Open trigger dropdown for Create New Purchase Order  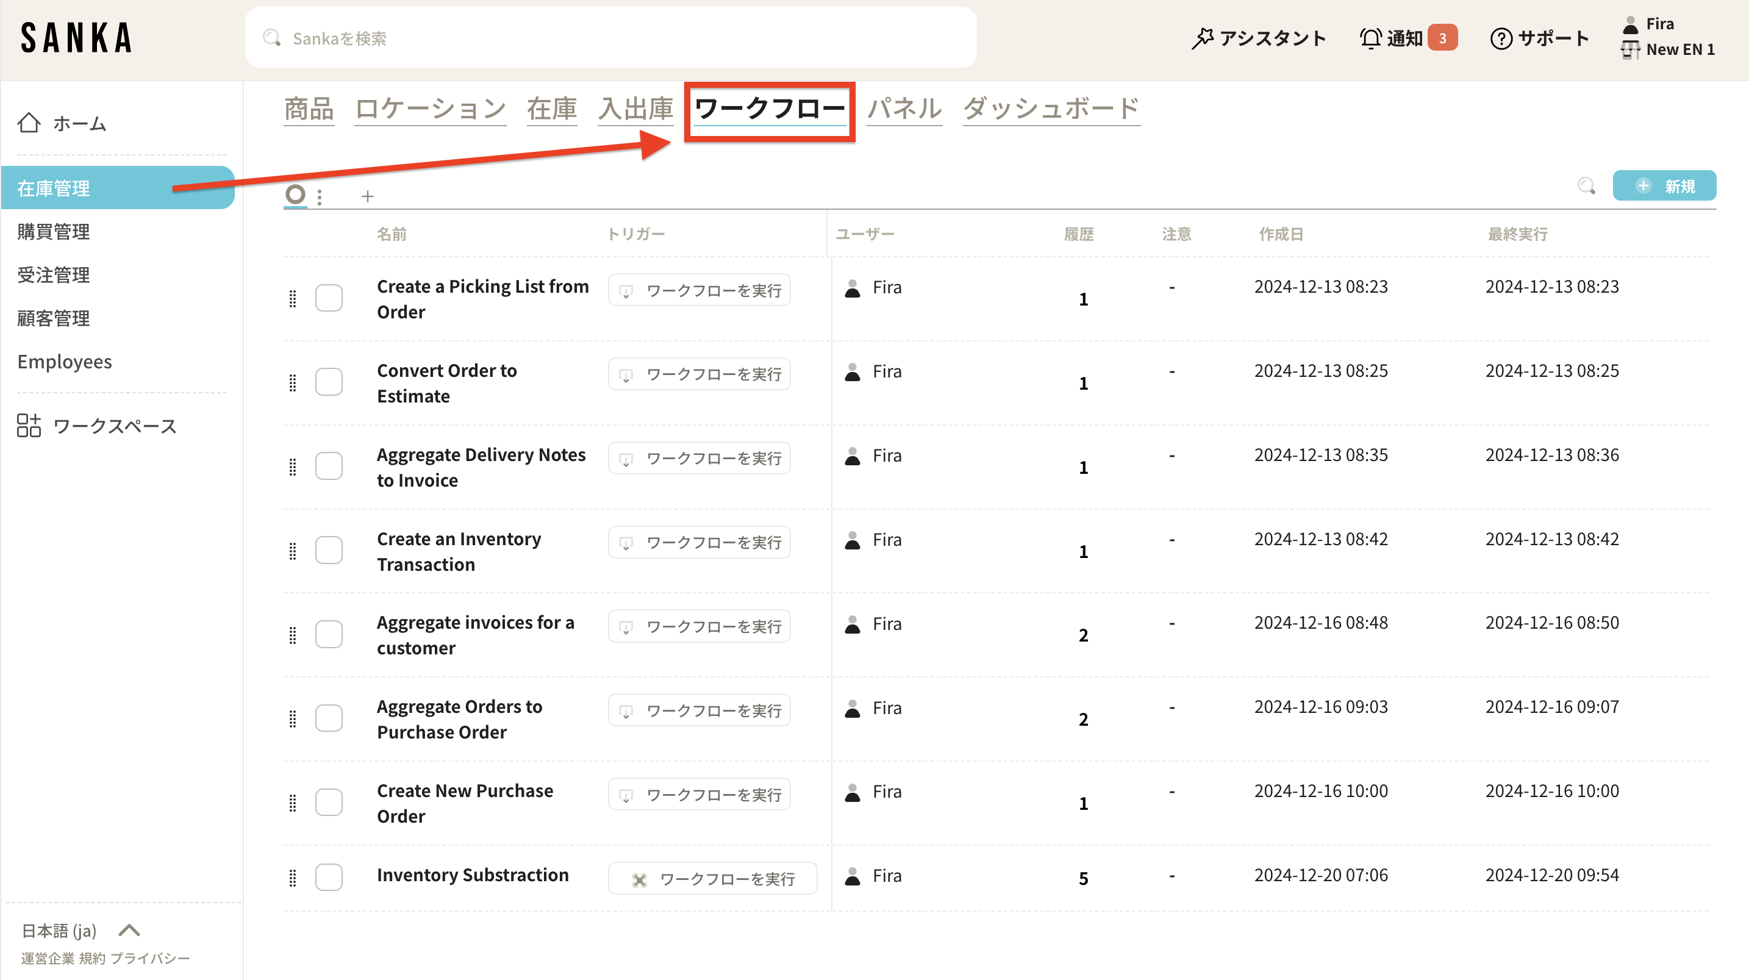(699, 795)
